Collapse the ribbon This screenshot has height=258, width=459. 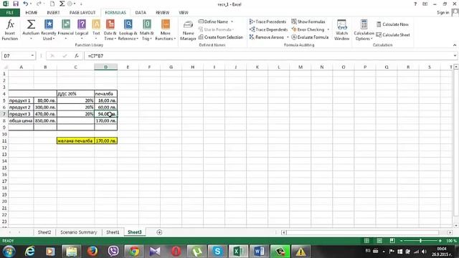tap(455, 45)
